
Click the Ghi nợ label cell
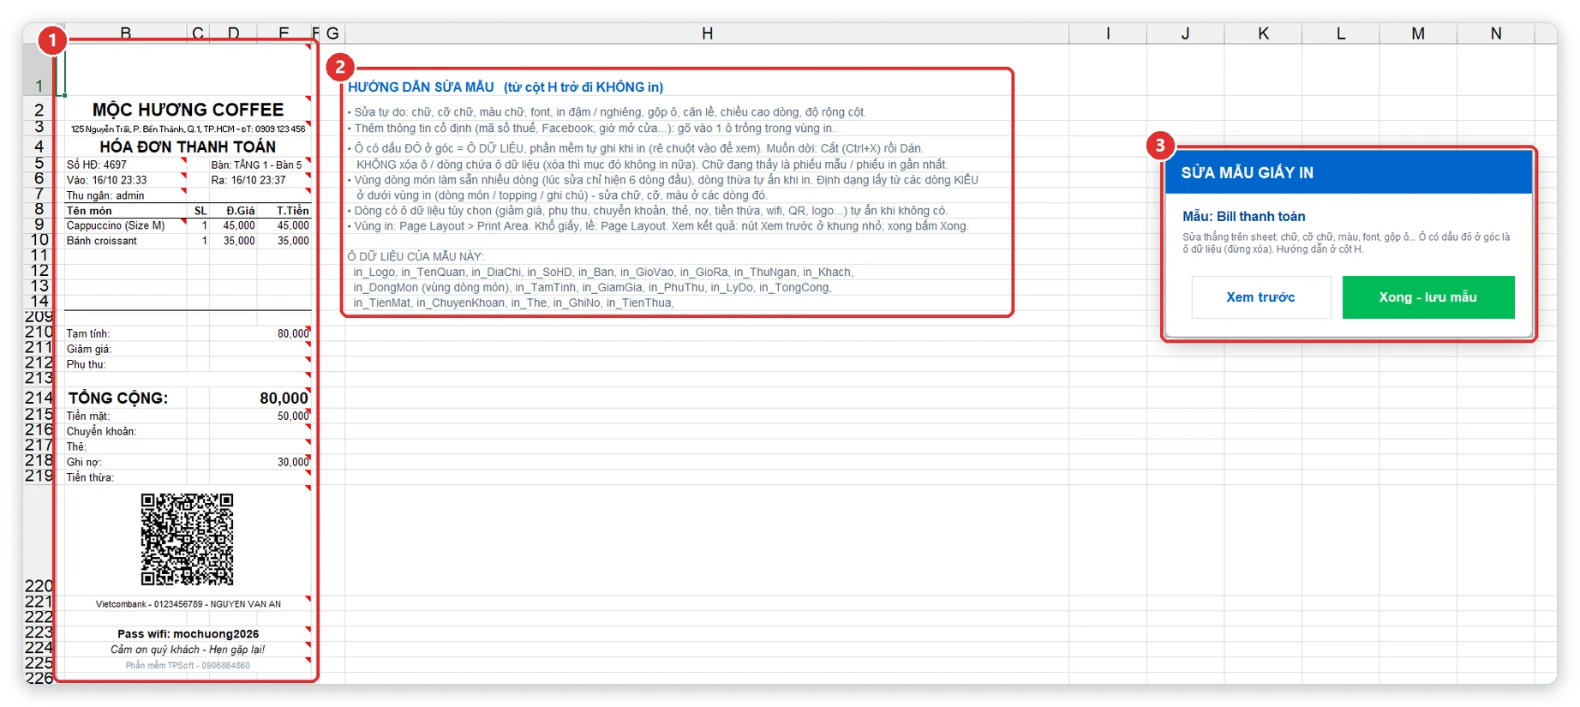126,462
